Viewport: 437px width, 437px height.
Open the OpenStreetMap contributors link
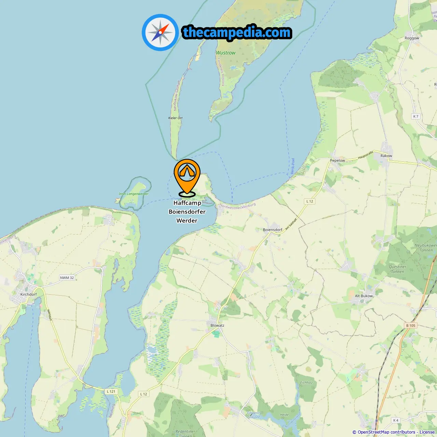386,432
